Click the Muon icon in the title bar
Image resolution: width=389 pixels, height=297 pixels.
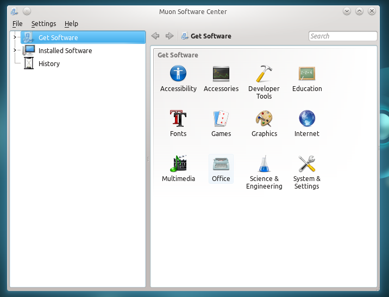(14, 11)
